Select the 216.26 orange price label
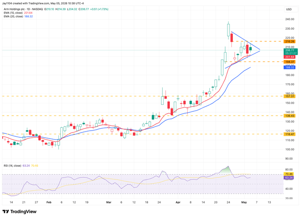This screenshot has width=301, height=218. point(290,41)
